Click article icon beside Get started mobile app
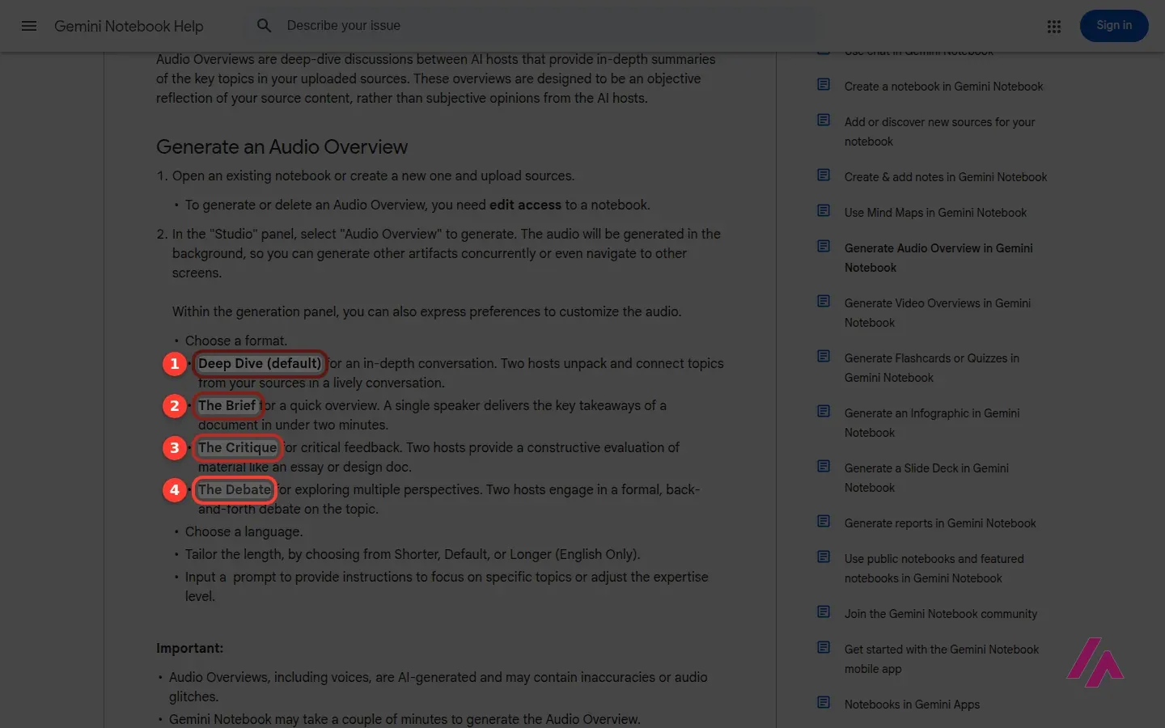1165x728 pixels. [824, 647]
